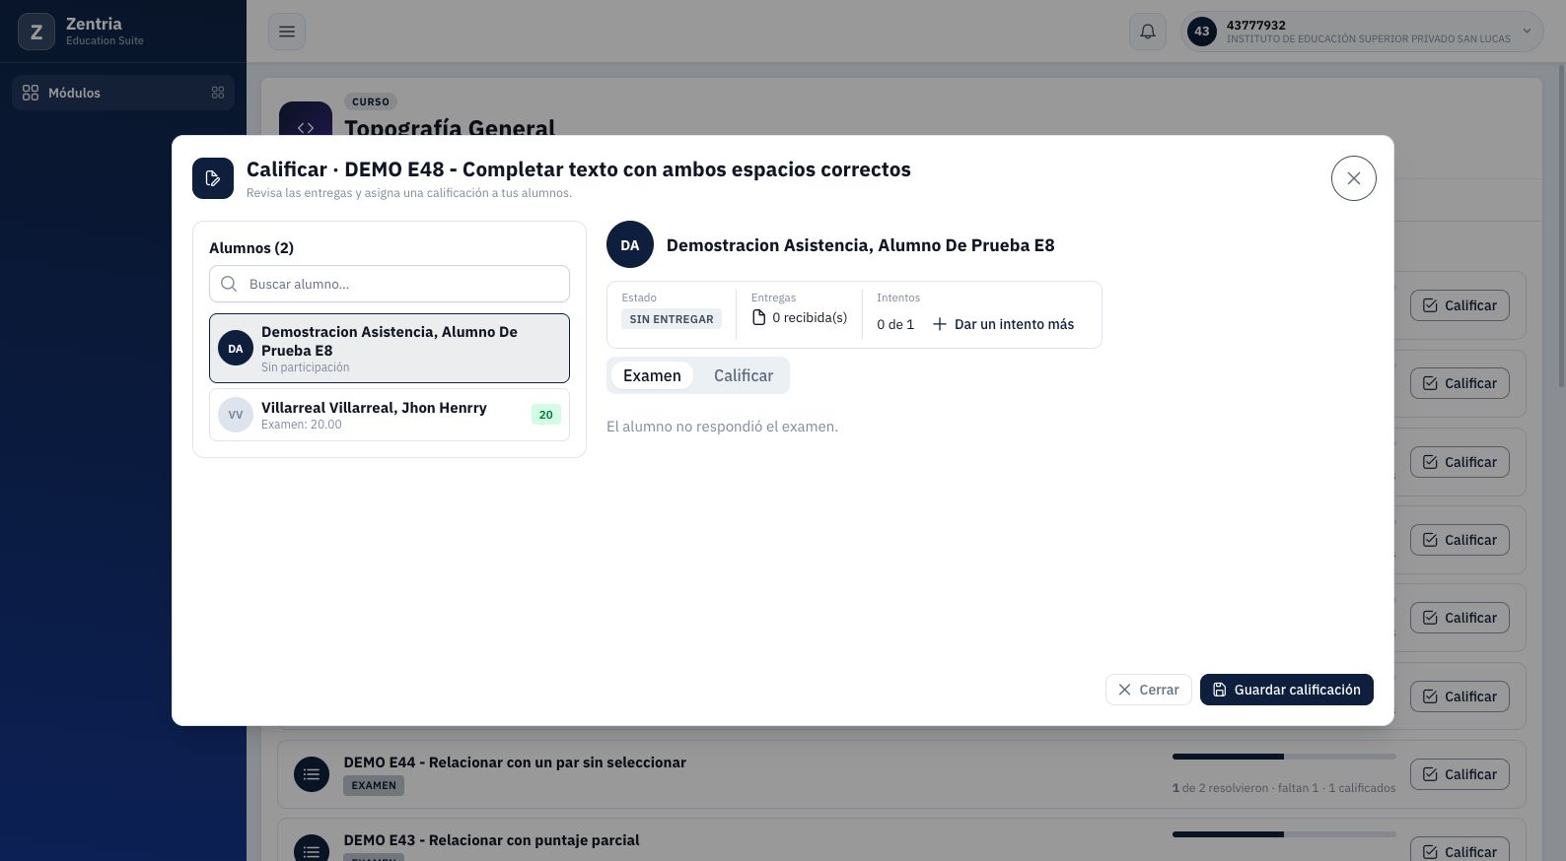Switch to the Calificar tab
1566x861 pixels.
tap(744, 375)
